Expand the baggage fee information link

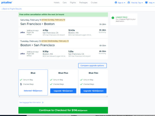pos(31,102)
